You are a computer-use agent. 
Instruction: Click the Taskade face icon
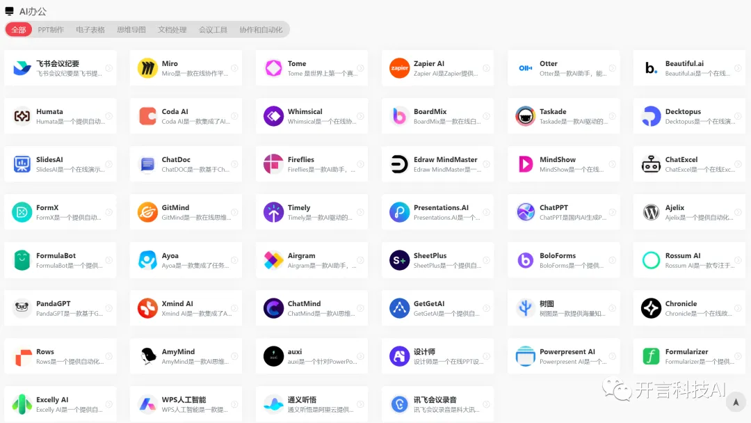[526, 116]
